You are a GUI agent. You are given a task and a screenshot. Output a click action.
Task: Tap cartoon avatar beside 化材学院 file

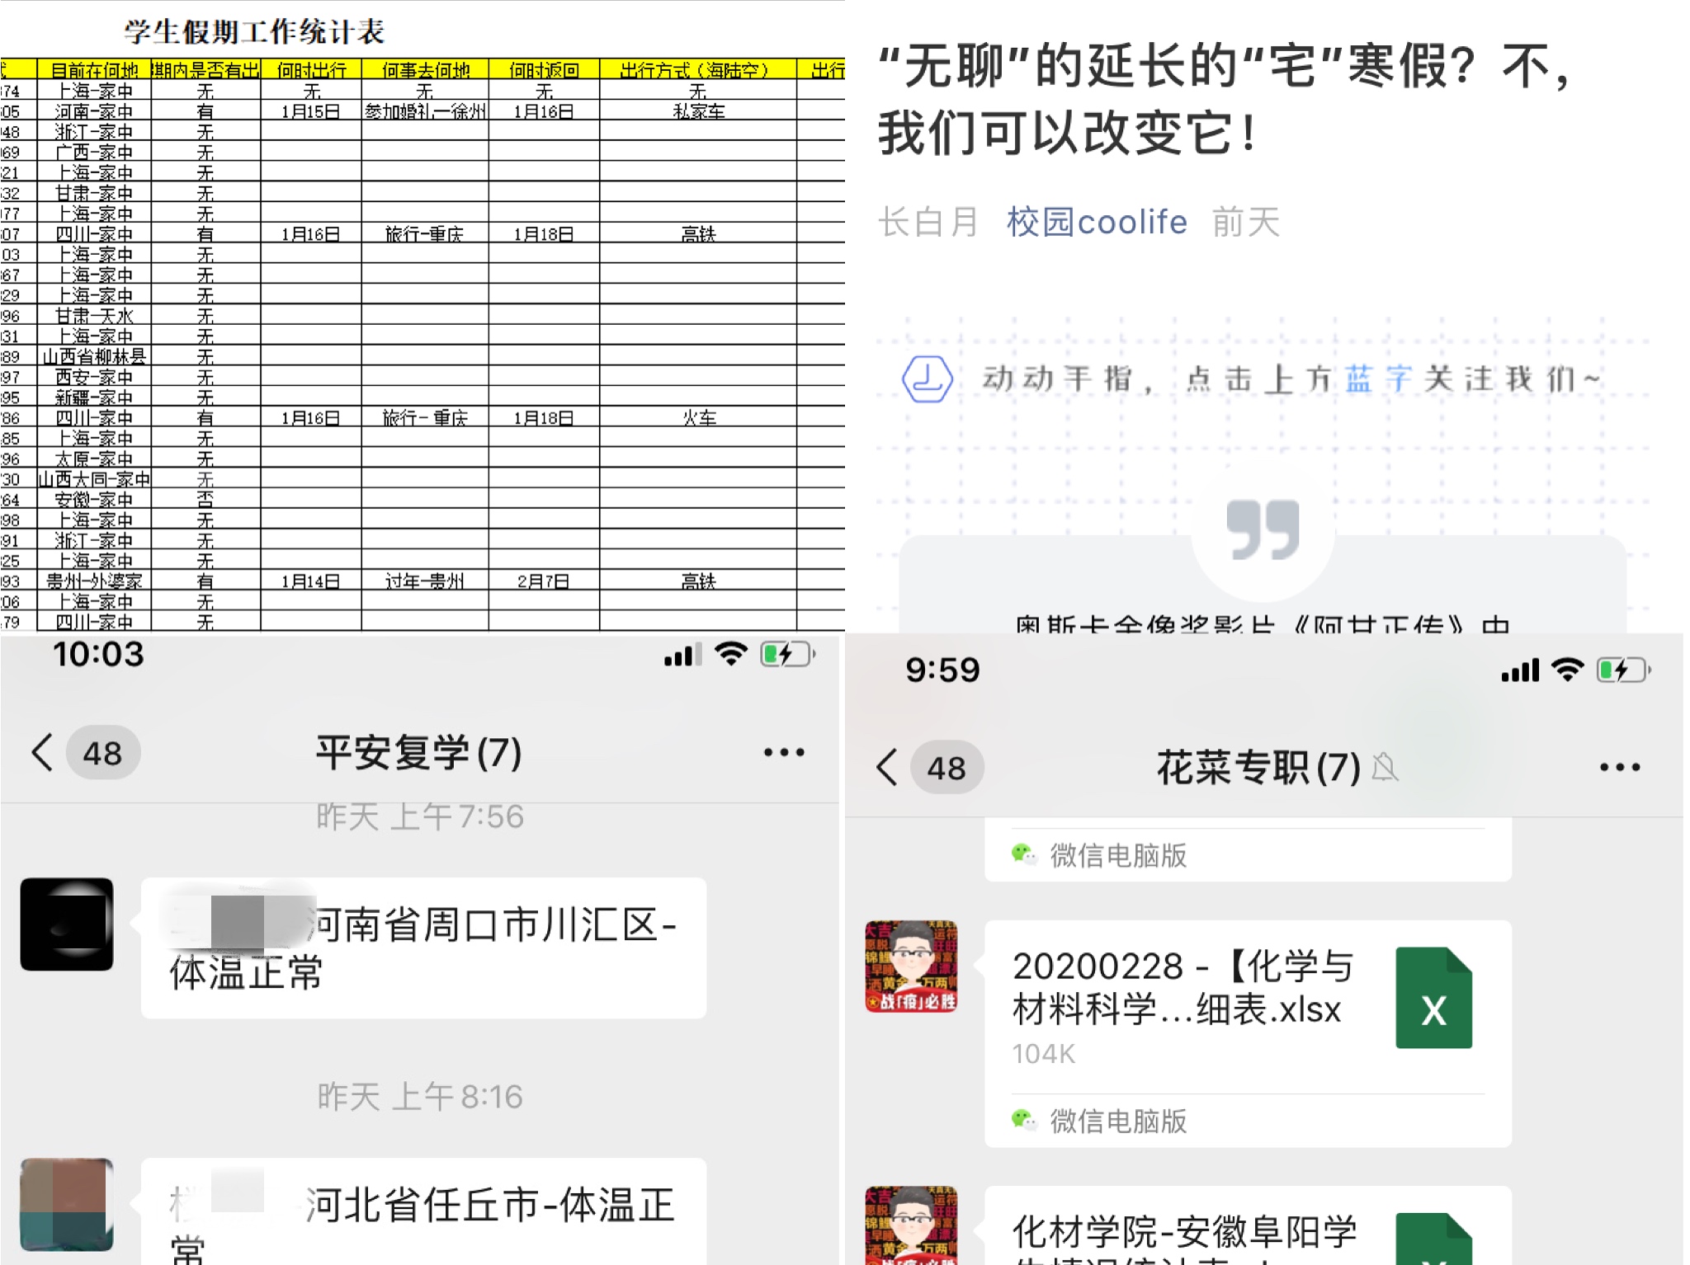[911, 1225]
